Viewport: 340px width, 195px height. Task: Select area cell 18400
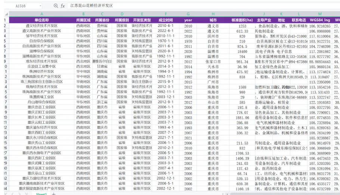tap(242, 51)
